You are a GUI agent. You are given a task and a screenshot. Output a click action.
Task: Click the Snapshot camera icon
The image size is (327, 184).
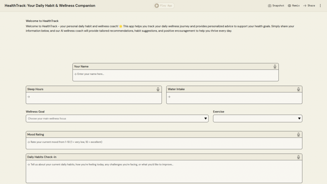[270, 6]
